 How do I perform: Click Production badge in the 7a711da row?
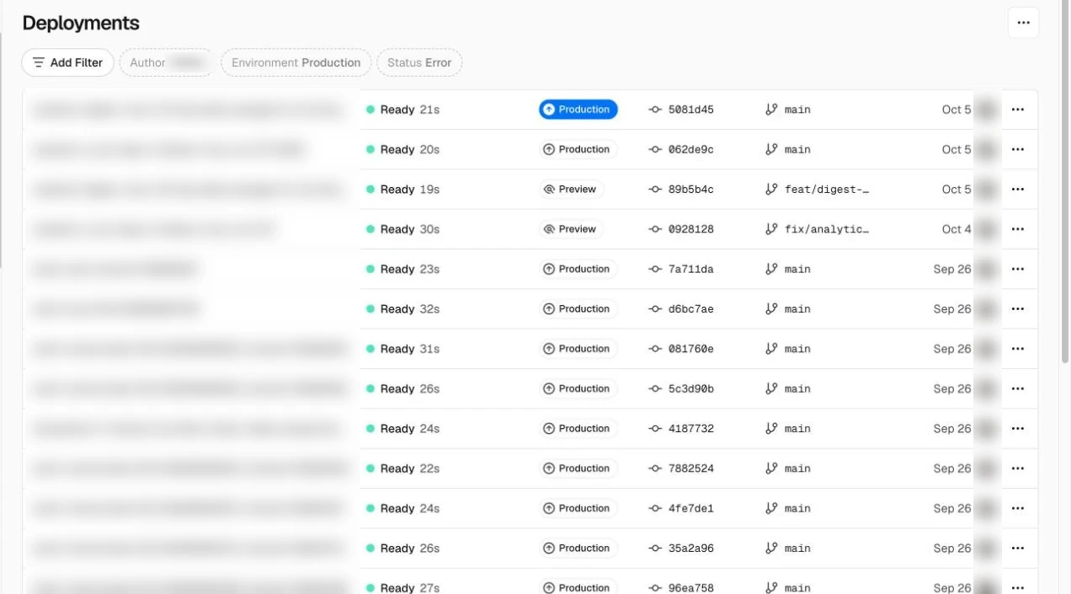(578, 269)
